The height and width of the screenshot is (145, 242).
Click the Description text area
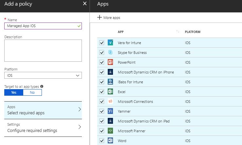click(x=43, y=51)
